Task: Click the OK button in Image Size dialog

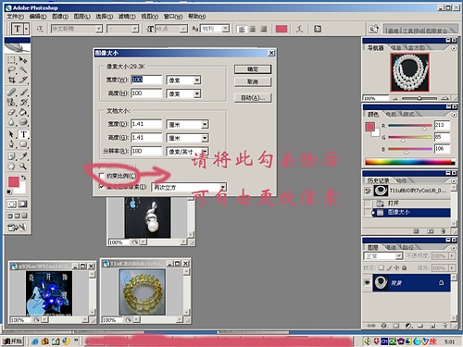Action: pyautogui.click(x=253, y=69)
